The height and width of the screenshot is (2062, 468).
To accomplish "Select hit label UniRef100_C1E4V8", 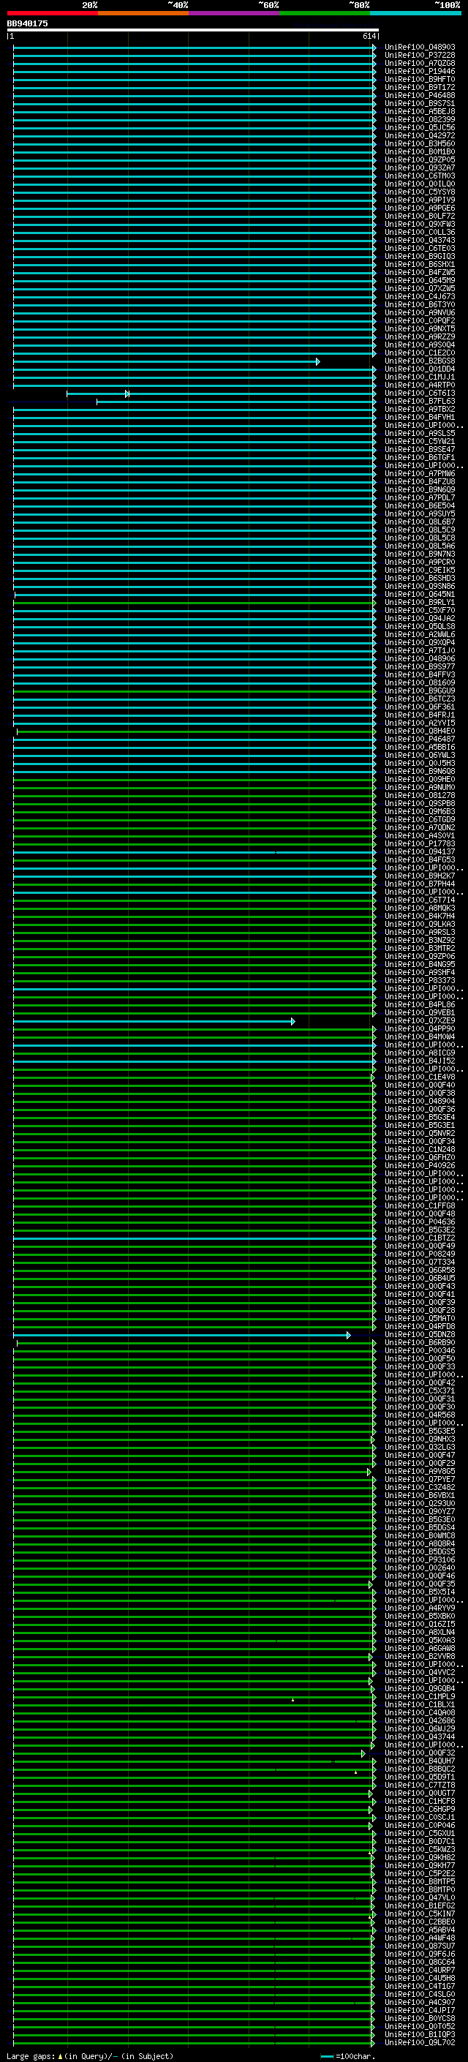I will coord(420,1077).
